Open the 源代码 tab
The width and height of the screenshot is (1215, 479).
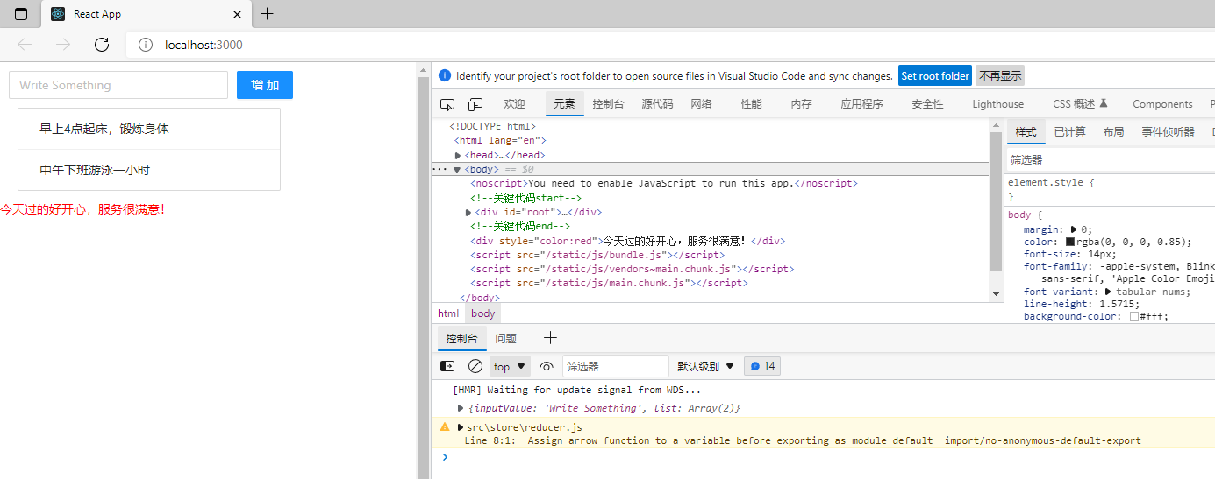point(657,104)
